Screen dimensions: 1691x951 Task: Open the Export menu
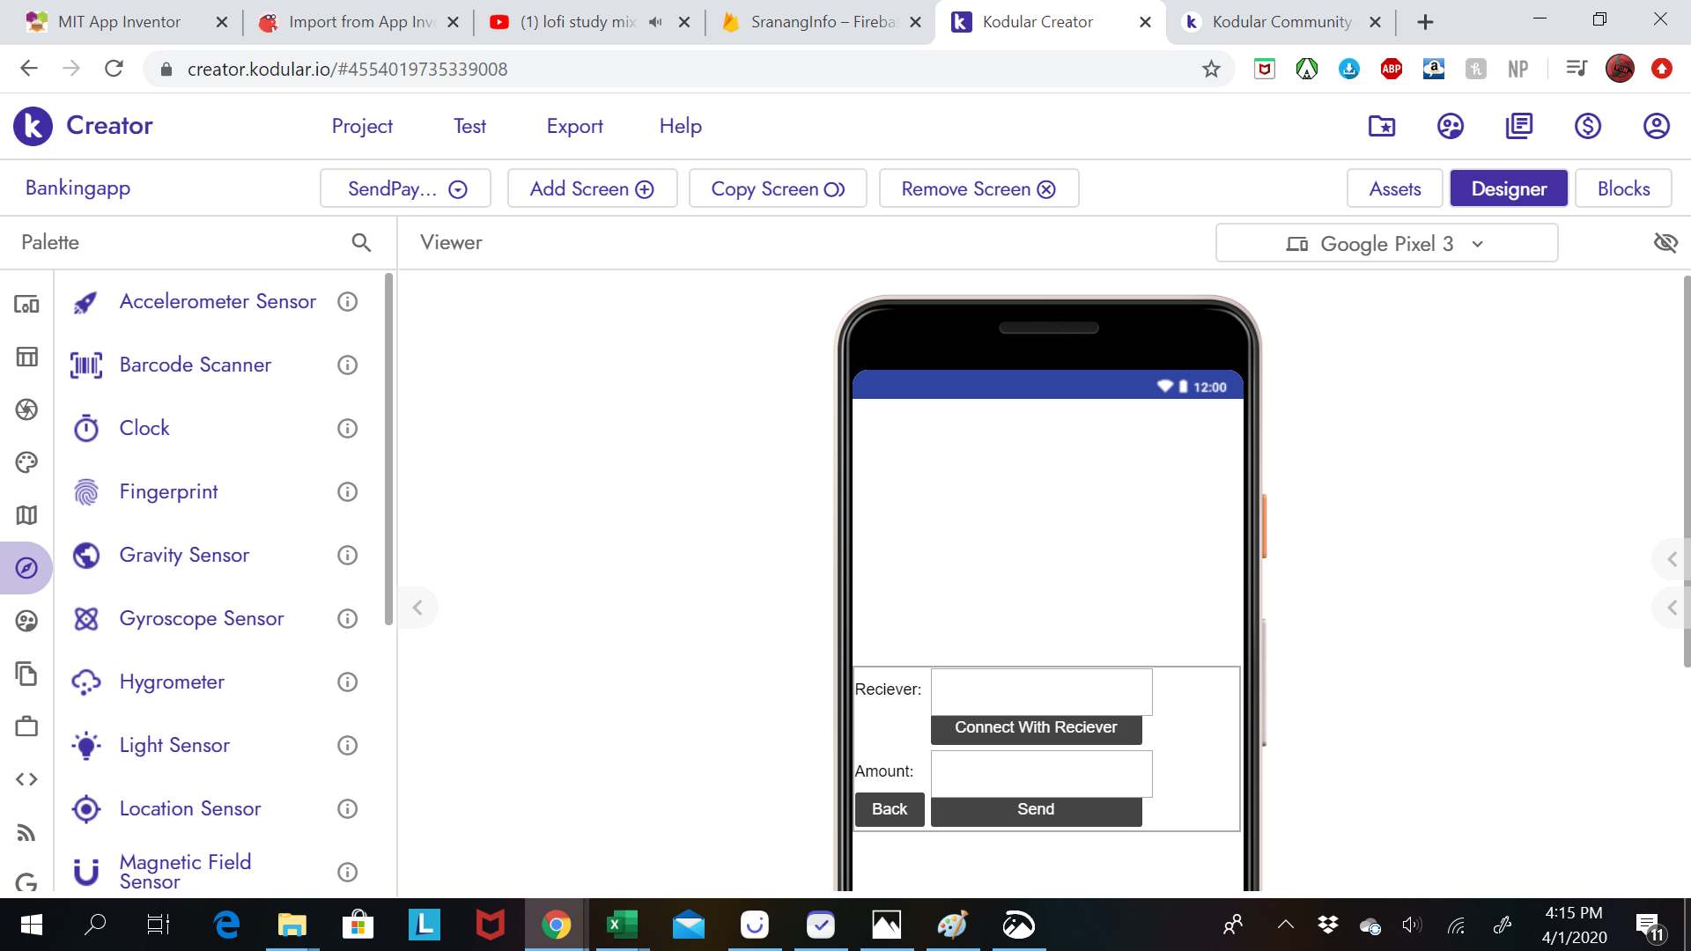[x=574, y=126]
